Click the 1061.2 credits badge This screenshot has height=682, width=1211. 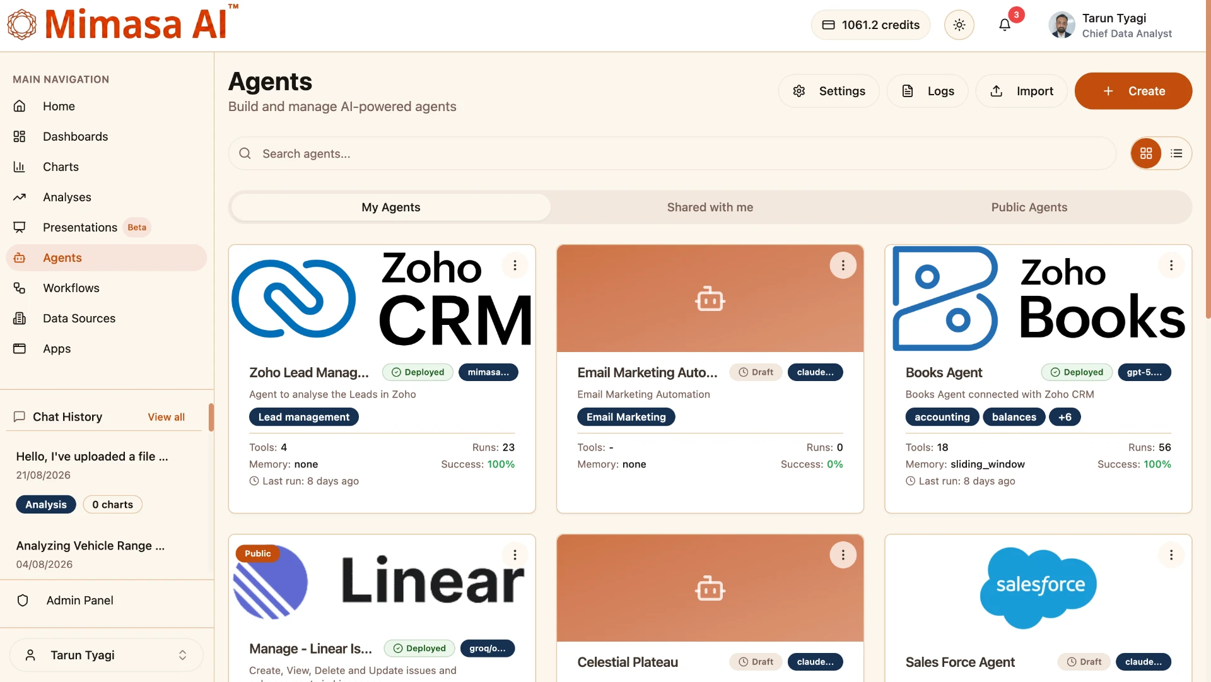[870, 25]
